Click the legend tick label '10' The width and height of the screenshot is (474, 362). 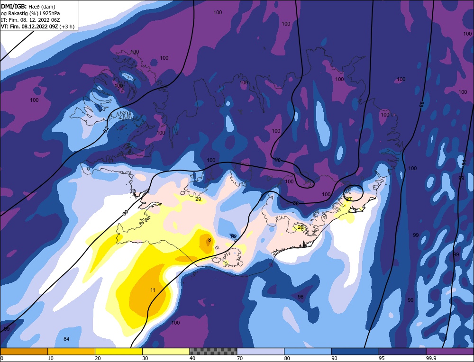[51, 358]
